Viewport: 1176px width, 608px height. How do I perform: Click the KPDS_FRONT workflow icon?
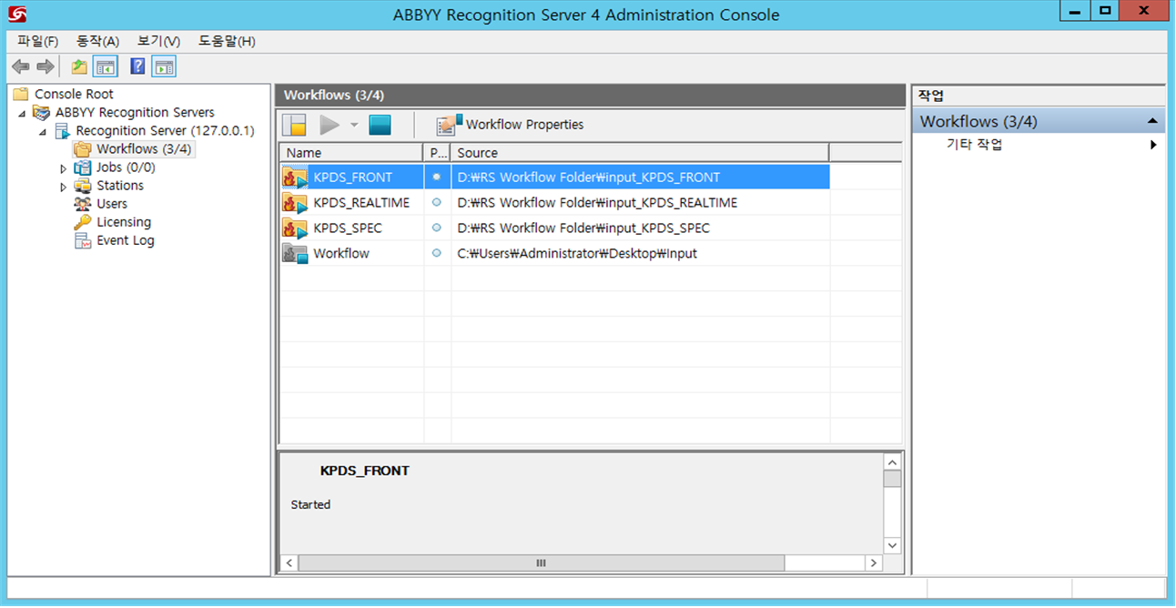295,177
